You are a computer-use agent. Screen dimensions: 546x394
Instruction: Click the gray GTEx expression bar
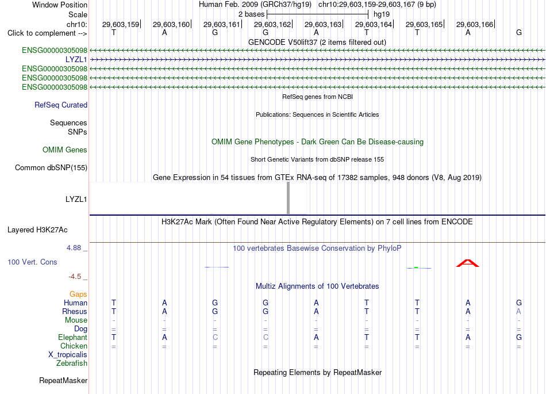(x=288, y=198)
